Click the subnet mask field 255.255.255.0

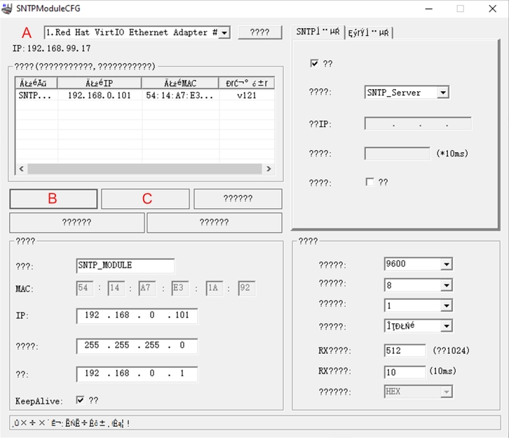coord(137,346)
